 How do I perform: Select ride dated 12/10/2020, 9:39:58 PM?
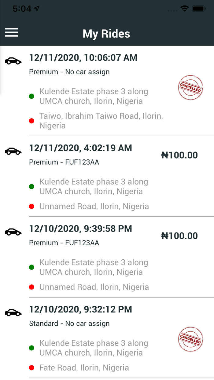tap(80, 228)
